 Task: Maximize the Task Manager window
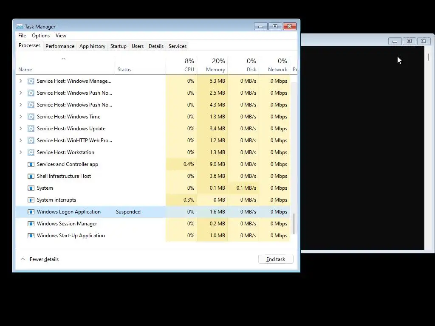[275, 26]
